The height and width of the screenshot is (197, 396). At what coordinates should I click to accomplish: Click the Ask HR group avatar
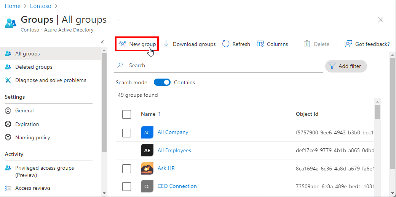147,168
